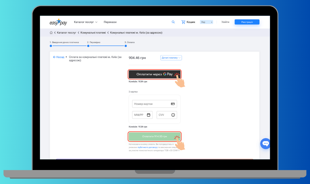Open the shopping cart icon

pyautogui.click(x=183, y=22)
